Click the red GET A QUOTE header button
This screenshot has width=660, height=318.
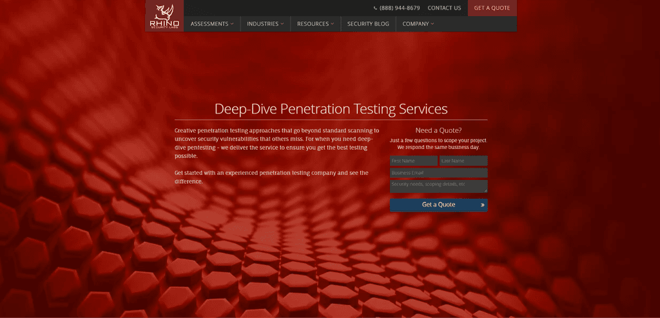tap(492, 8)
